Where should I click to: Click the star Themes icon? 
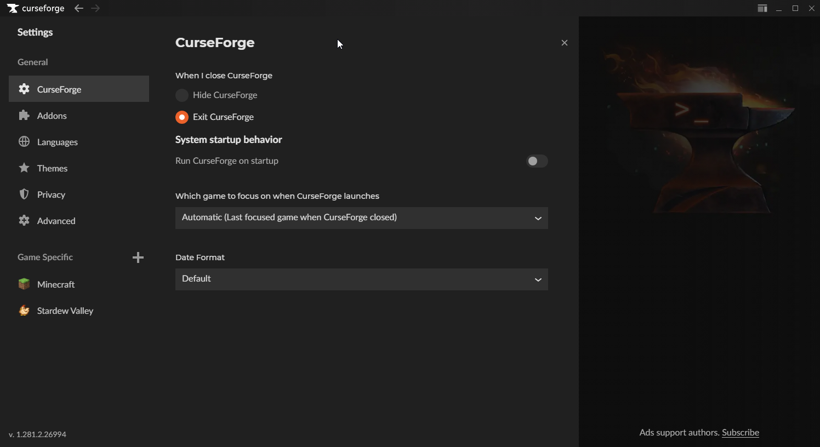point(24,168)
